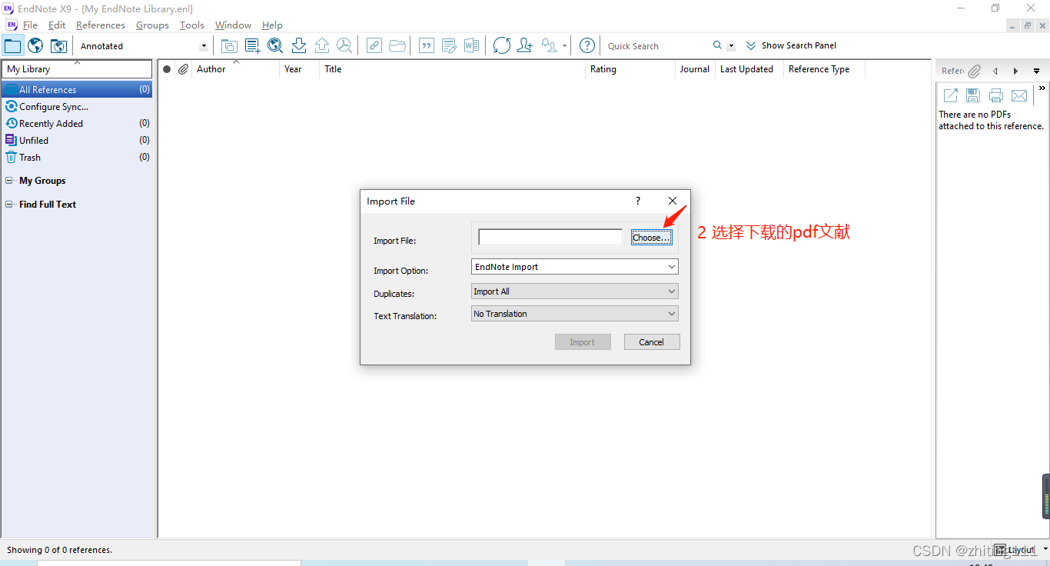Open Quick Search options dropdown arrow
This screenshot has height=566, width=1050.
731,46
